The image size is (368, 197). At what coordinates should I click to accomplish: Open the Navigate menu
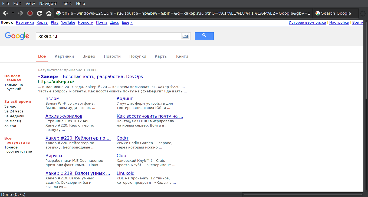pyautogui.click(x=48, y=4)
